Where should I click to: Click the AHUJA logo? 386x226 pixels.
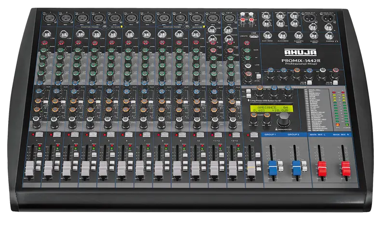click(x=301, y=52)
